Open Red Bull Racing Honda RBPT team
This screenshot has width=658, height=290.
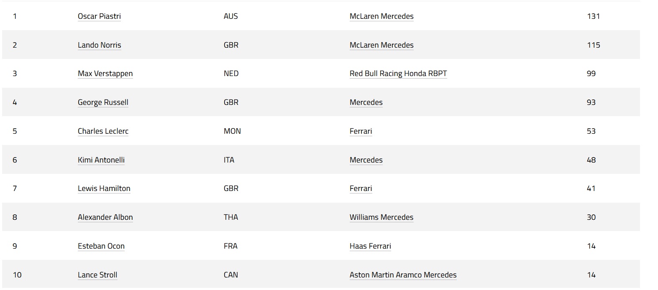398,74
